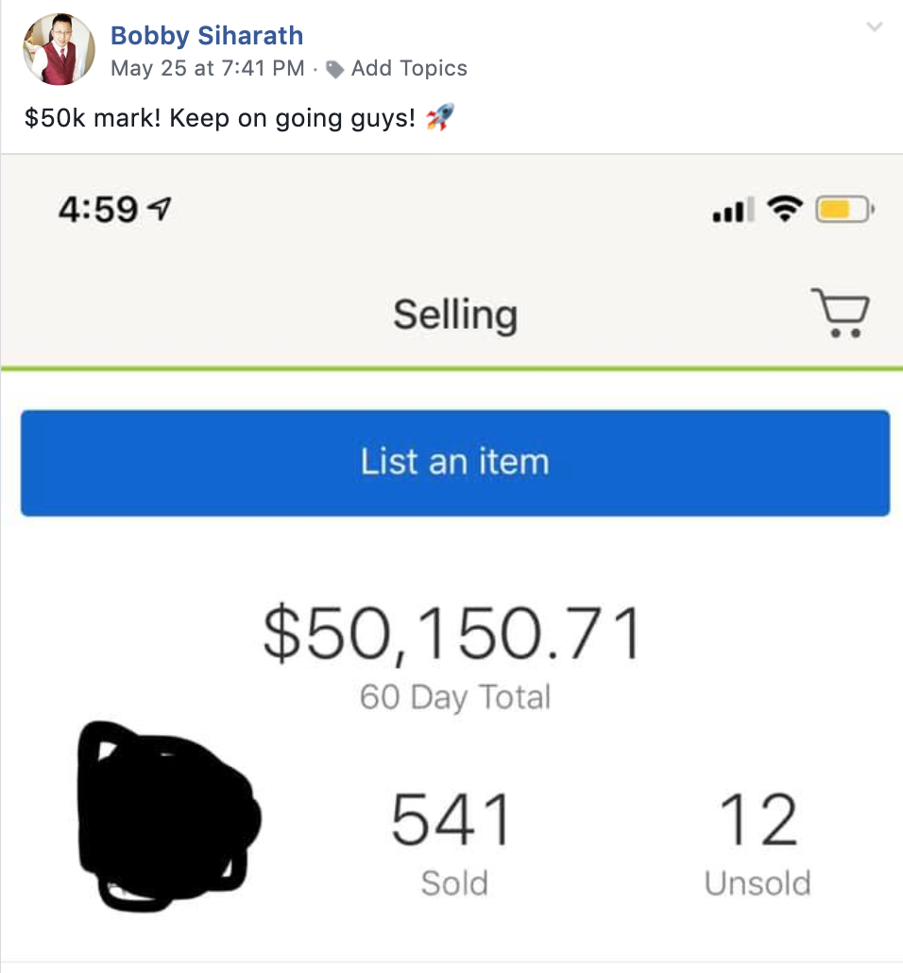Tap the Selling header title
903x973 pixels.
pos(455,315)
